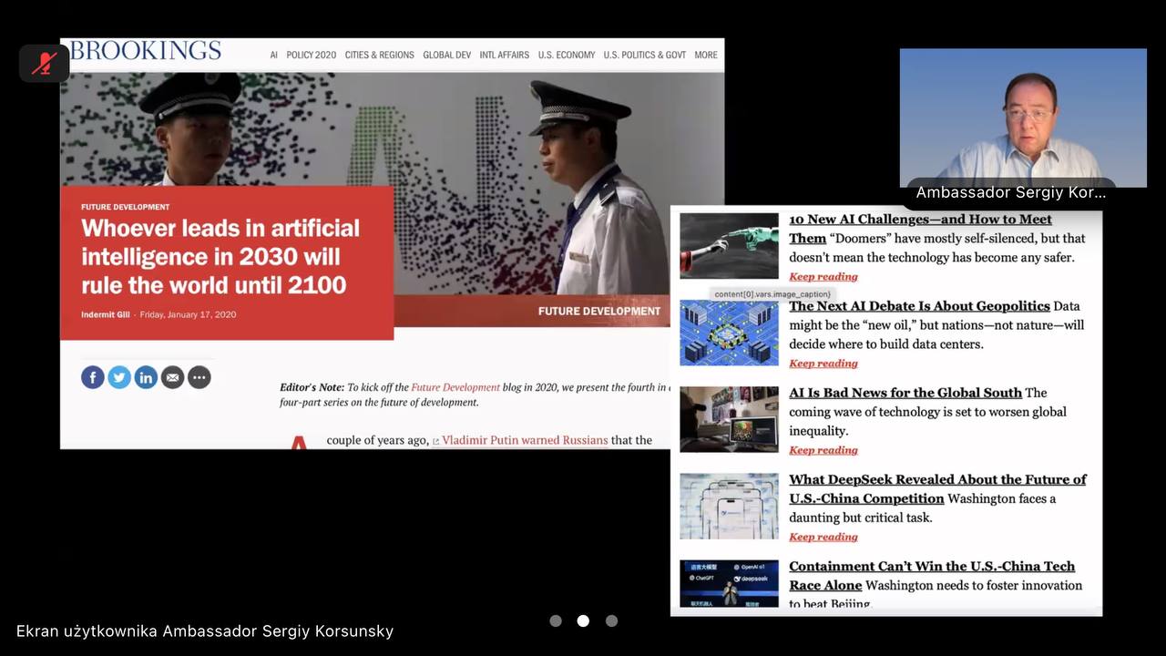The width and height of the screenshot is (1166, 656).
Task: Share article via Facebook icon
Action: tap(93, 377)
